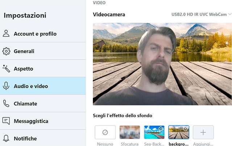Select the Nessuno no-effect option
Viewport: 232px width, 146px height.
pos(105,132)
